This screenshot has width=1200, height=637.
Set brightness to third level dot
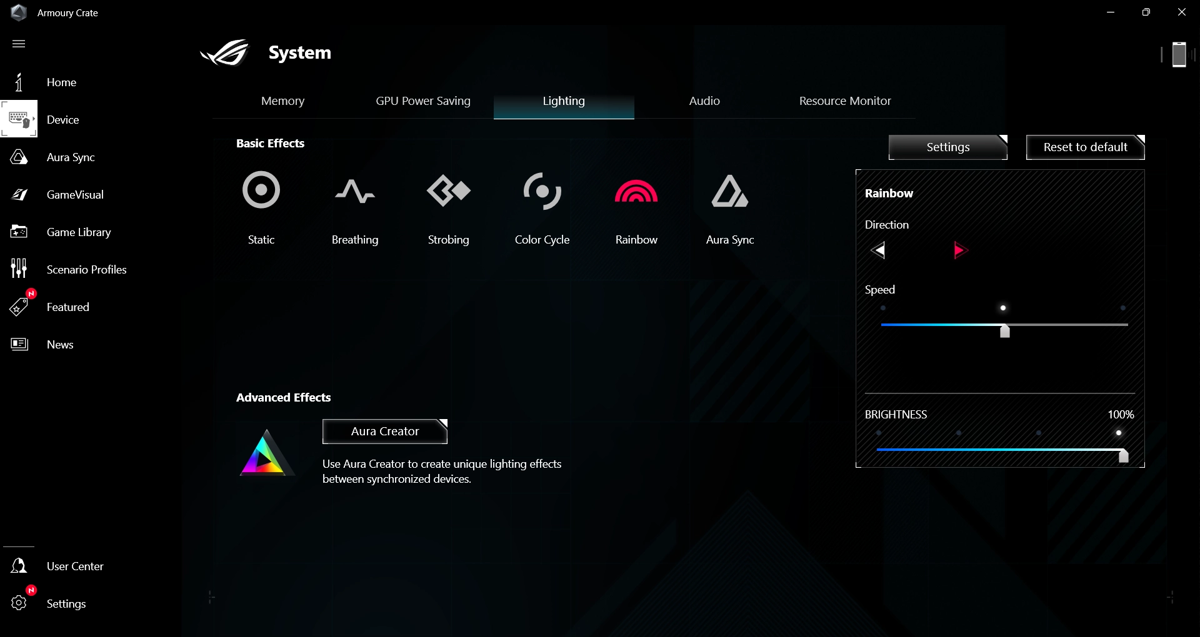pyautogui.click(x=1039, y=433)
